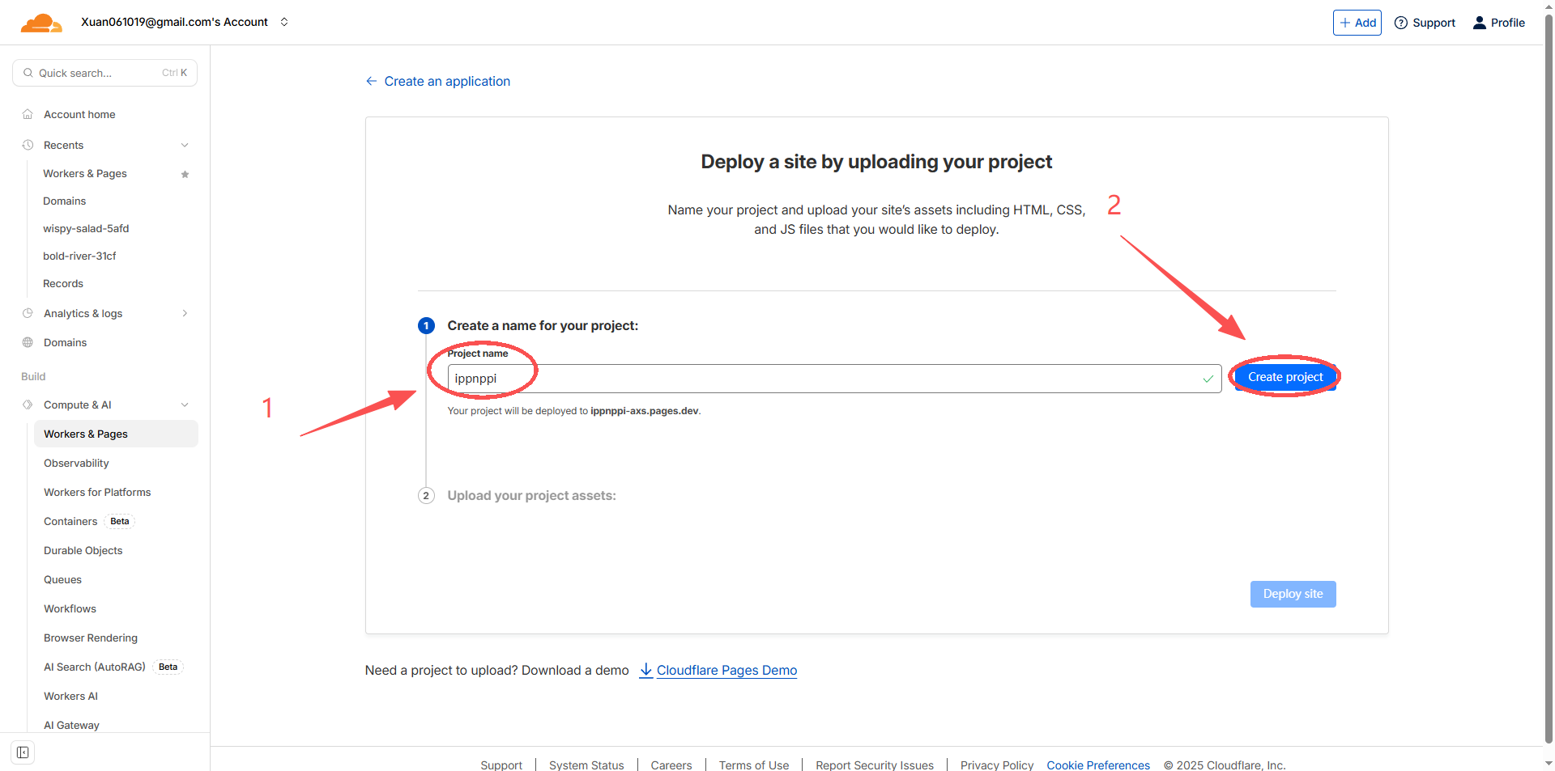
Task: Toggle the star on Workers & Pages
Action: pyautogui.click(x=185, y=174)
